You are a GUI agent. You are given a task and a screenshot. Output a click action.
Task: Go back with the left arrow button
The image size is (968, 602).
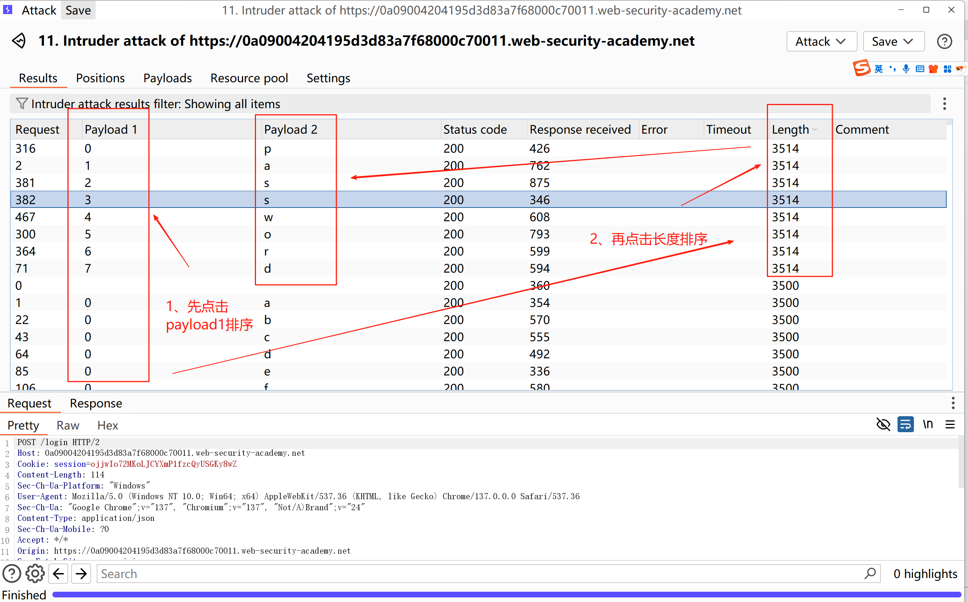tap(59, 573)
